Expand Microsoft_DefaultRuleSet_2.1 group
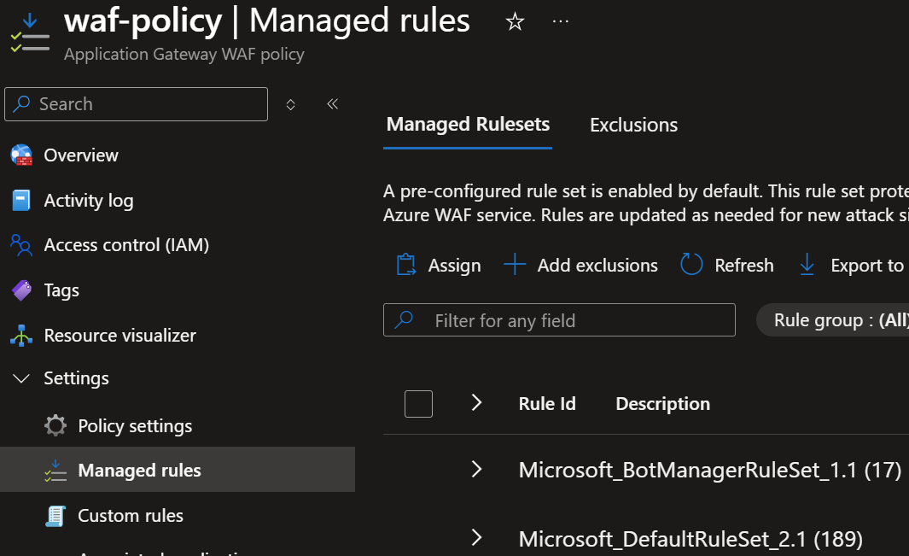909x556 pixels. point(476,537)
